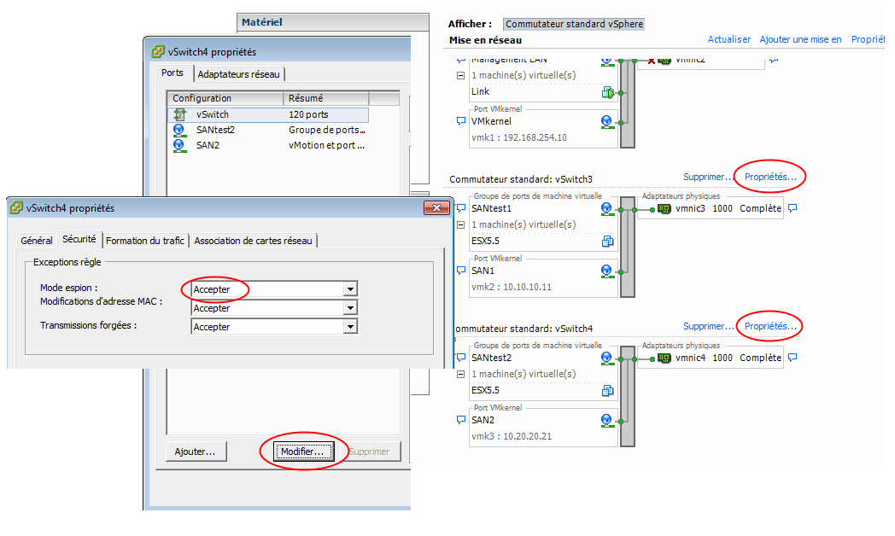Click the VMkernel port globe icon
This screenshot has width=895, height=536.
[606, 121]
